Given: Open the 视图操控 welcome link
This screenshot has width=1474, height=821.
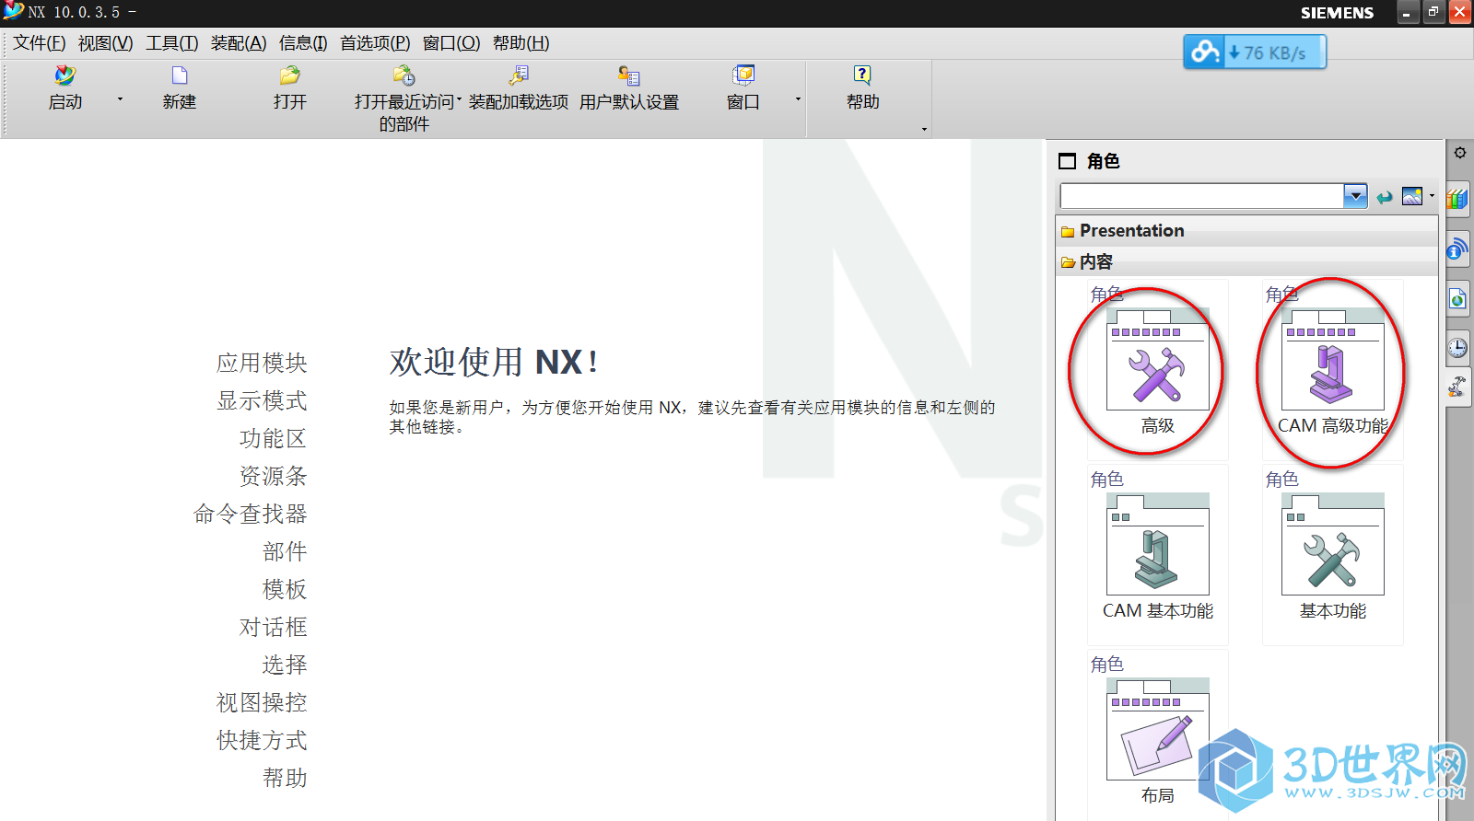Looking at the screenshot, I should click(262, 702).
